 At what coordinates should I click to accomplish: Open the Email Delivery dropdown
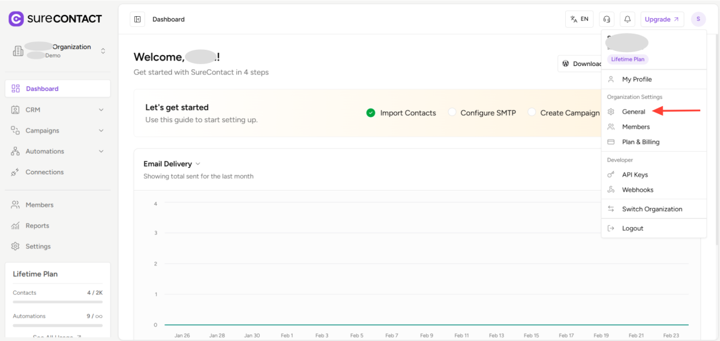[172, 164]
